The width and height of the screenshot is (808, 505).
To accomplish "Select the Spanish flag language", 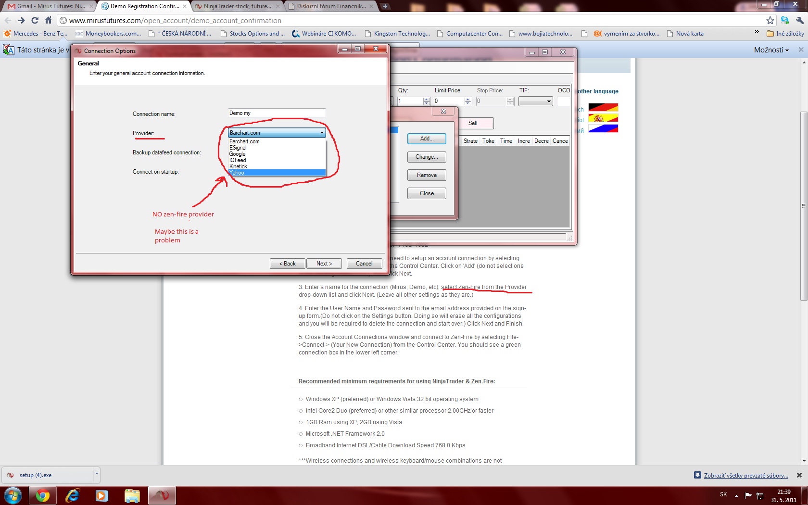I will [603, 118].
